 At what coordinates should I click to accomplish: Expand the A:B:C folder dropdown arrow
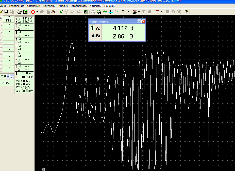pyautogui.click(x=139, y=12)
